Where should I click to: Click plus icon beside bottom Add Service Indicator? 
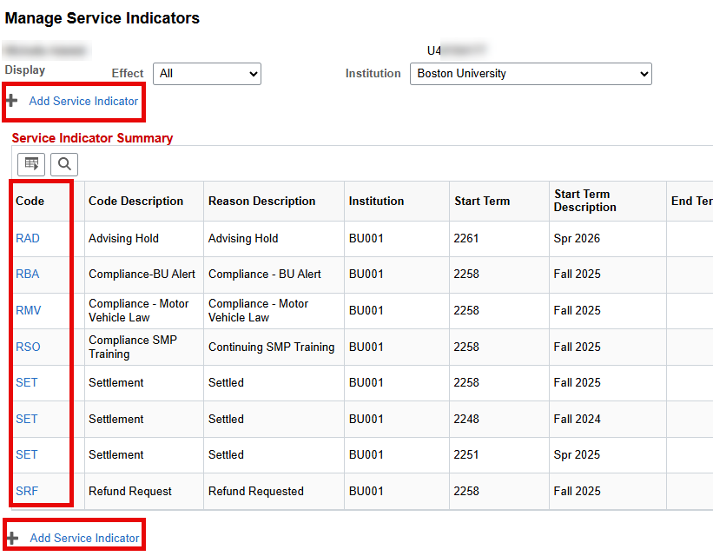point(12,538)
